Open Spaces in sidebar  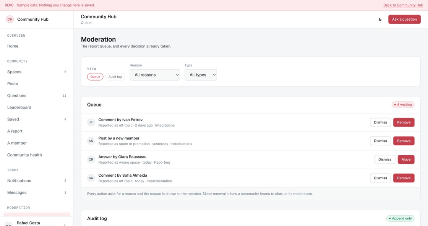[37, 72]
